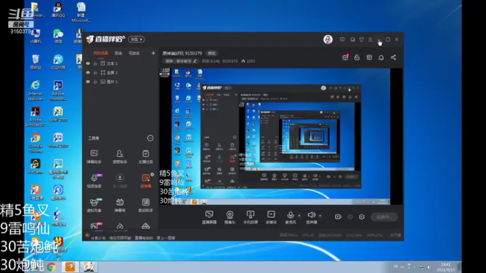486x273 pixels.
Task: Mute the 麦克风 microphone
Action: pos(290,217)
